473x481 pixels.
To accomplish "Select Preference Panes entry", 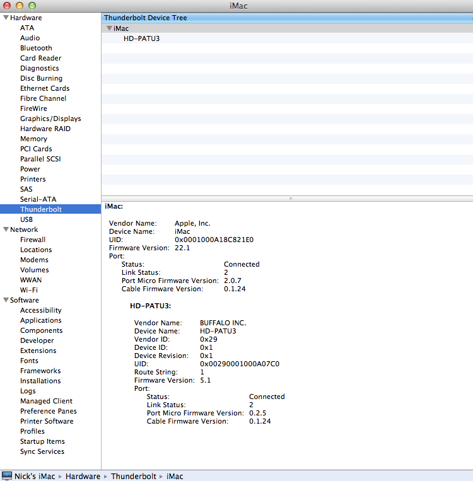I will pos(48,411).
